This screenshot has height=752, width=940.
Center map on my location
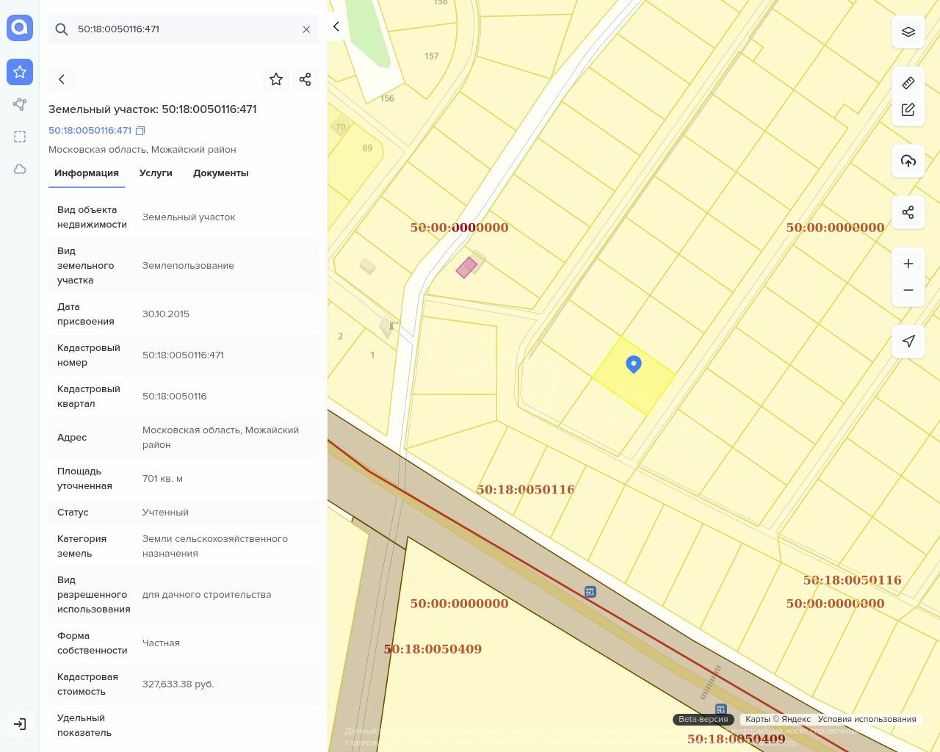[x=908, y=341]
